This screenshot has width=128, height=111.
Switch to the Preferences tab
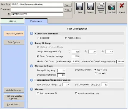36,21
